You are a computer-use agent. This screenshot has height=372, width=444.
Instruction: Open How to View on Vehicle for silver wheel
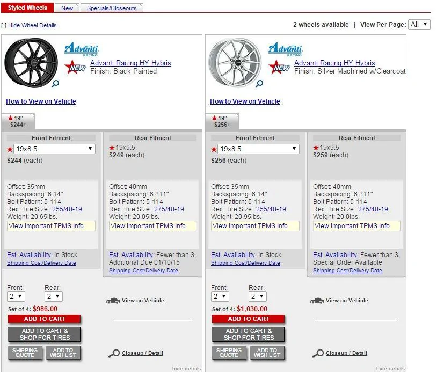tap(245, 101)
